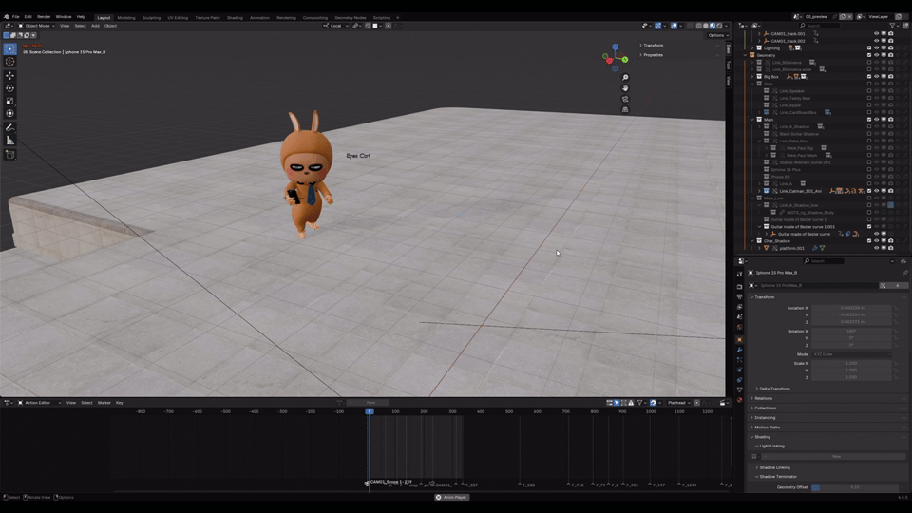Switch perspective/orthographic grid icon
Viewport: 912px width, 513px height.
tap(625, 109)
